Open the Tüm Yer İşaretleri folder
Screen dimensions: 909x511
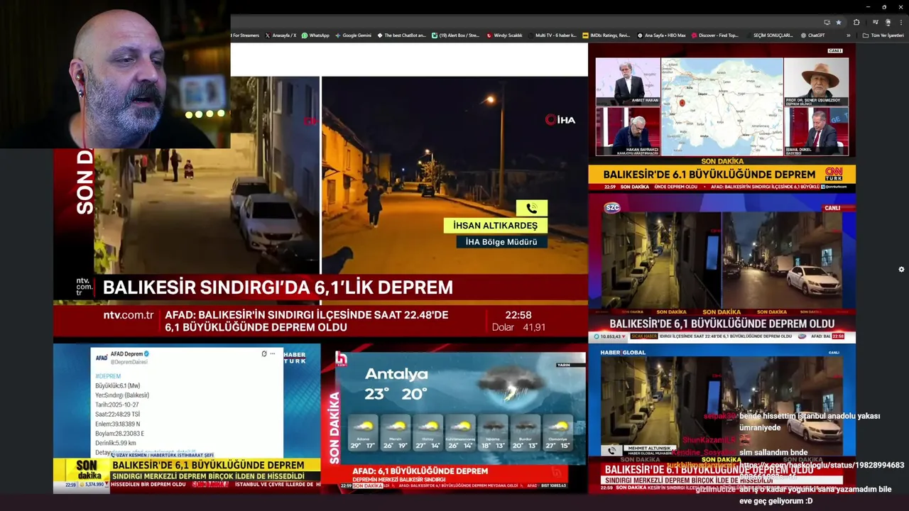pyautogui.click(x=883, y=35)
